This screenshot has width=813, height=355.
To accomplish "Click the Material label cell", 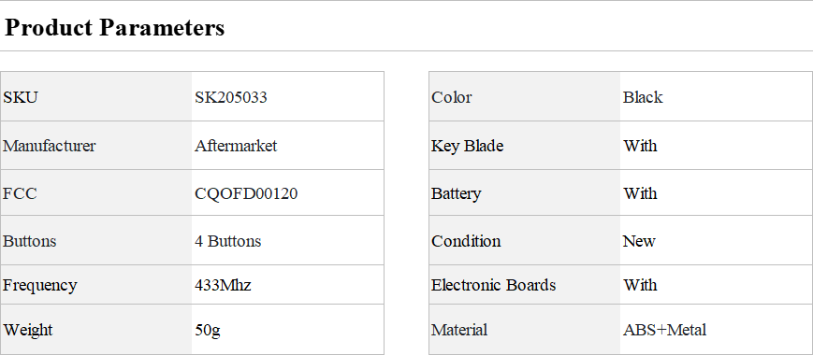I will click(525, 330).
